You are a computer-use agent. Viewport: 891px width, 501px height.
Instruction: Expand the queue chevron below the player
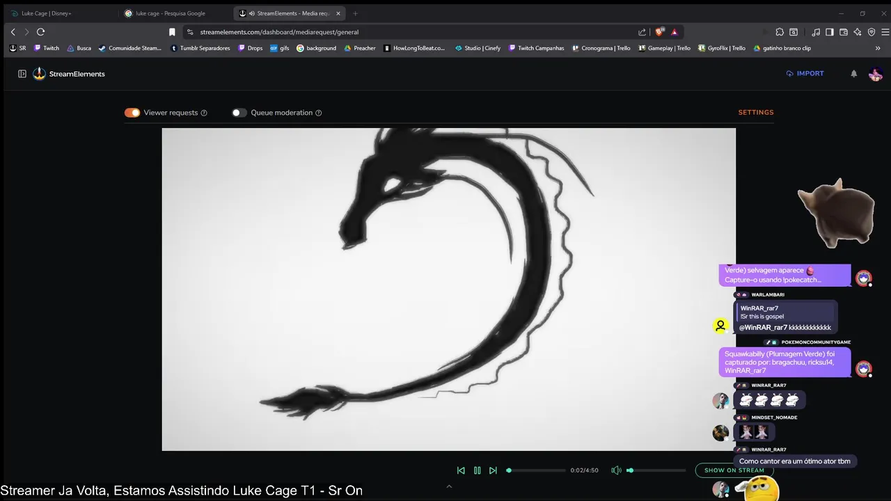(449, 486)
